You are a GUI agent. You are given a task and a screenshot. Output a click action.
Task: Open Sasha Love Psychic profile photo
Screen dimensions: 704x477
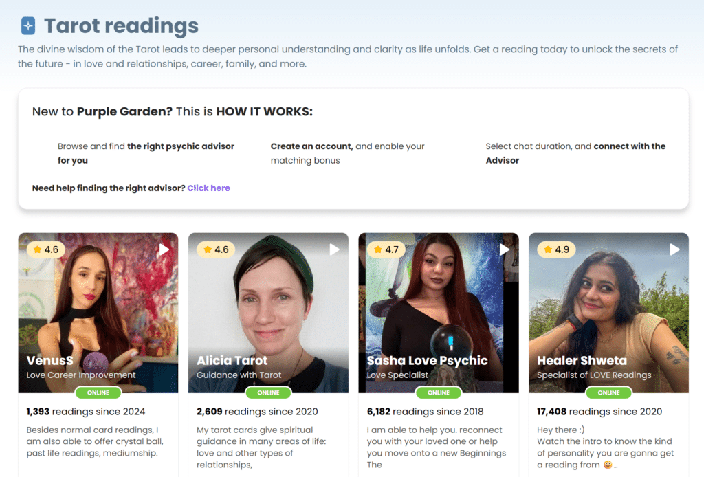coord(439,302)
